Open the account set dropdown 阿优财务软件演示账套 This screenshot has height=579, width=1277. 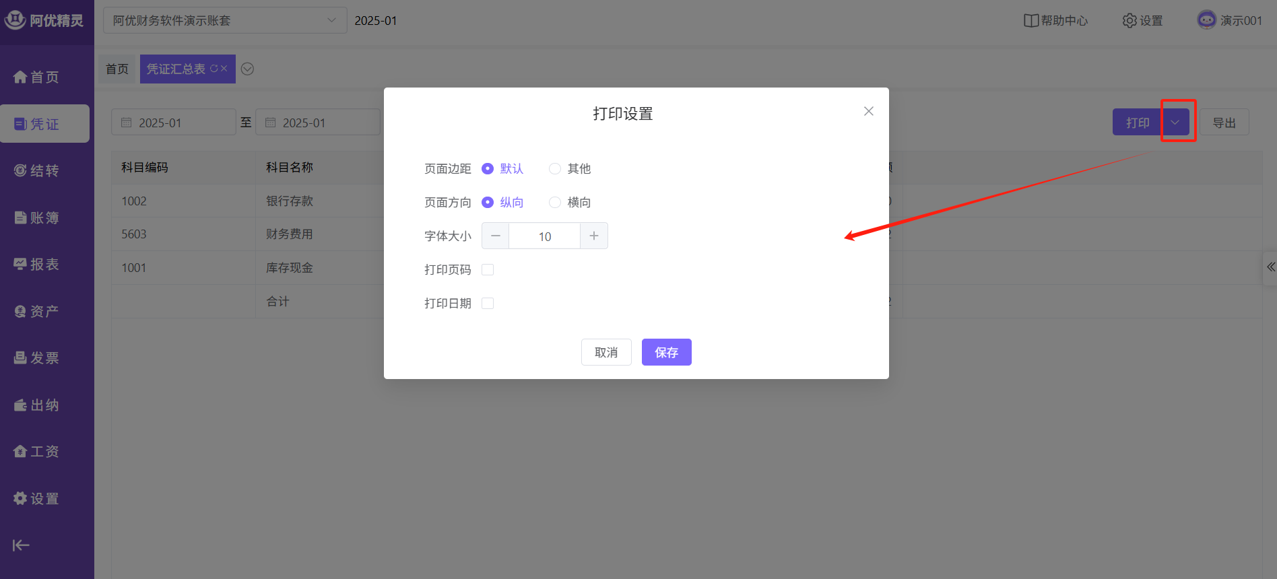224,21
